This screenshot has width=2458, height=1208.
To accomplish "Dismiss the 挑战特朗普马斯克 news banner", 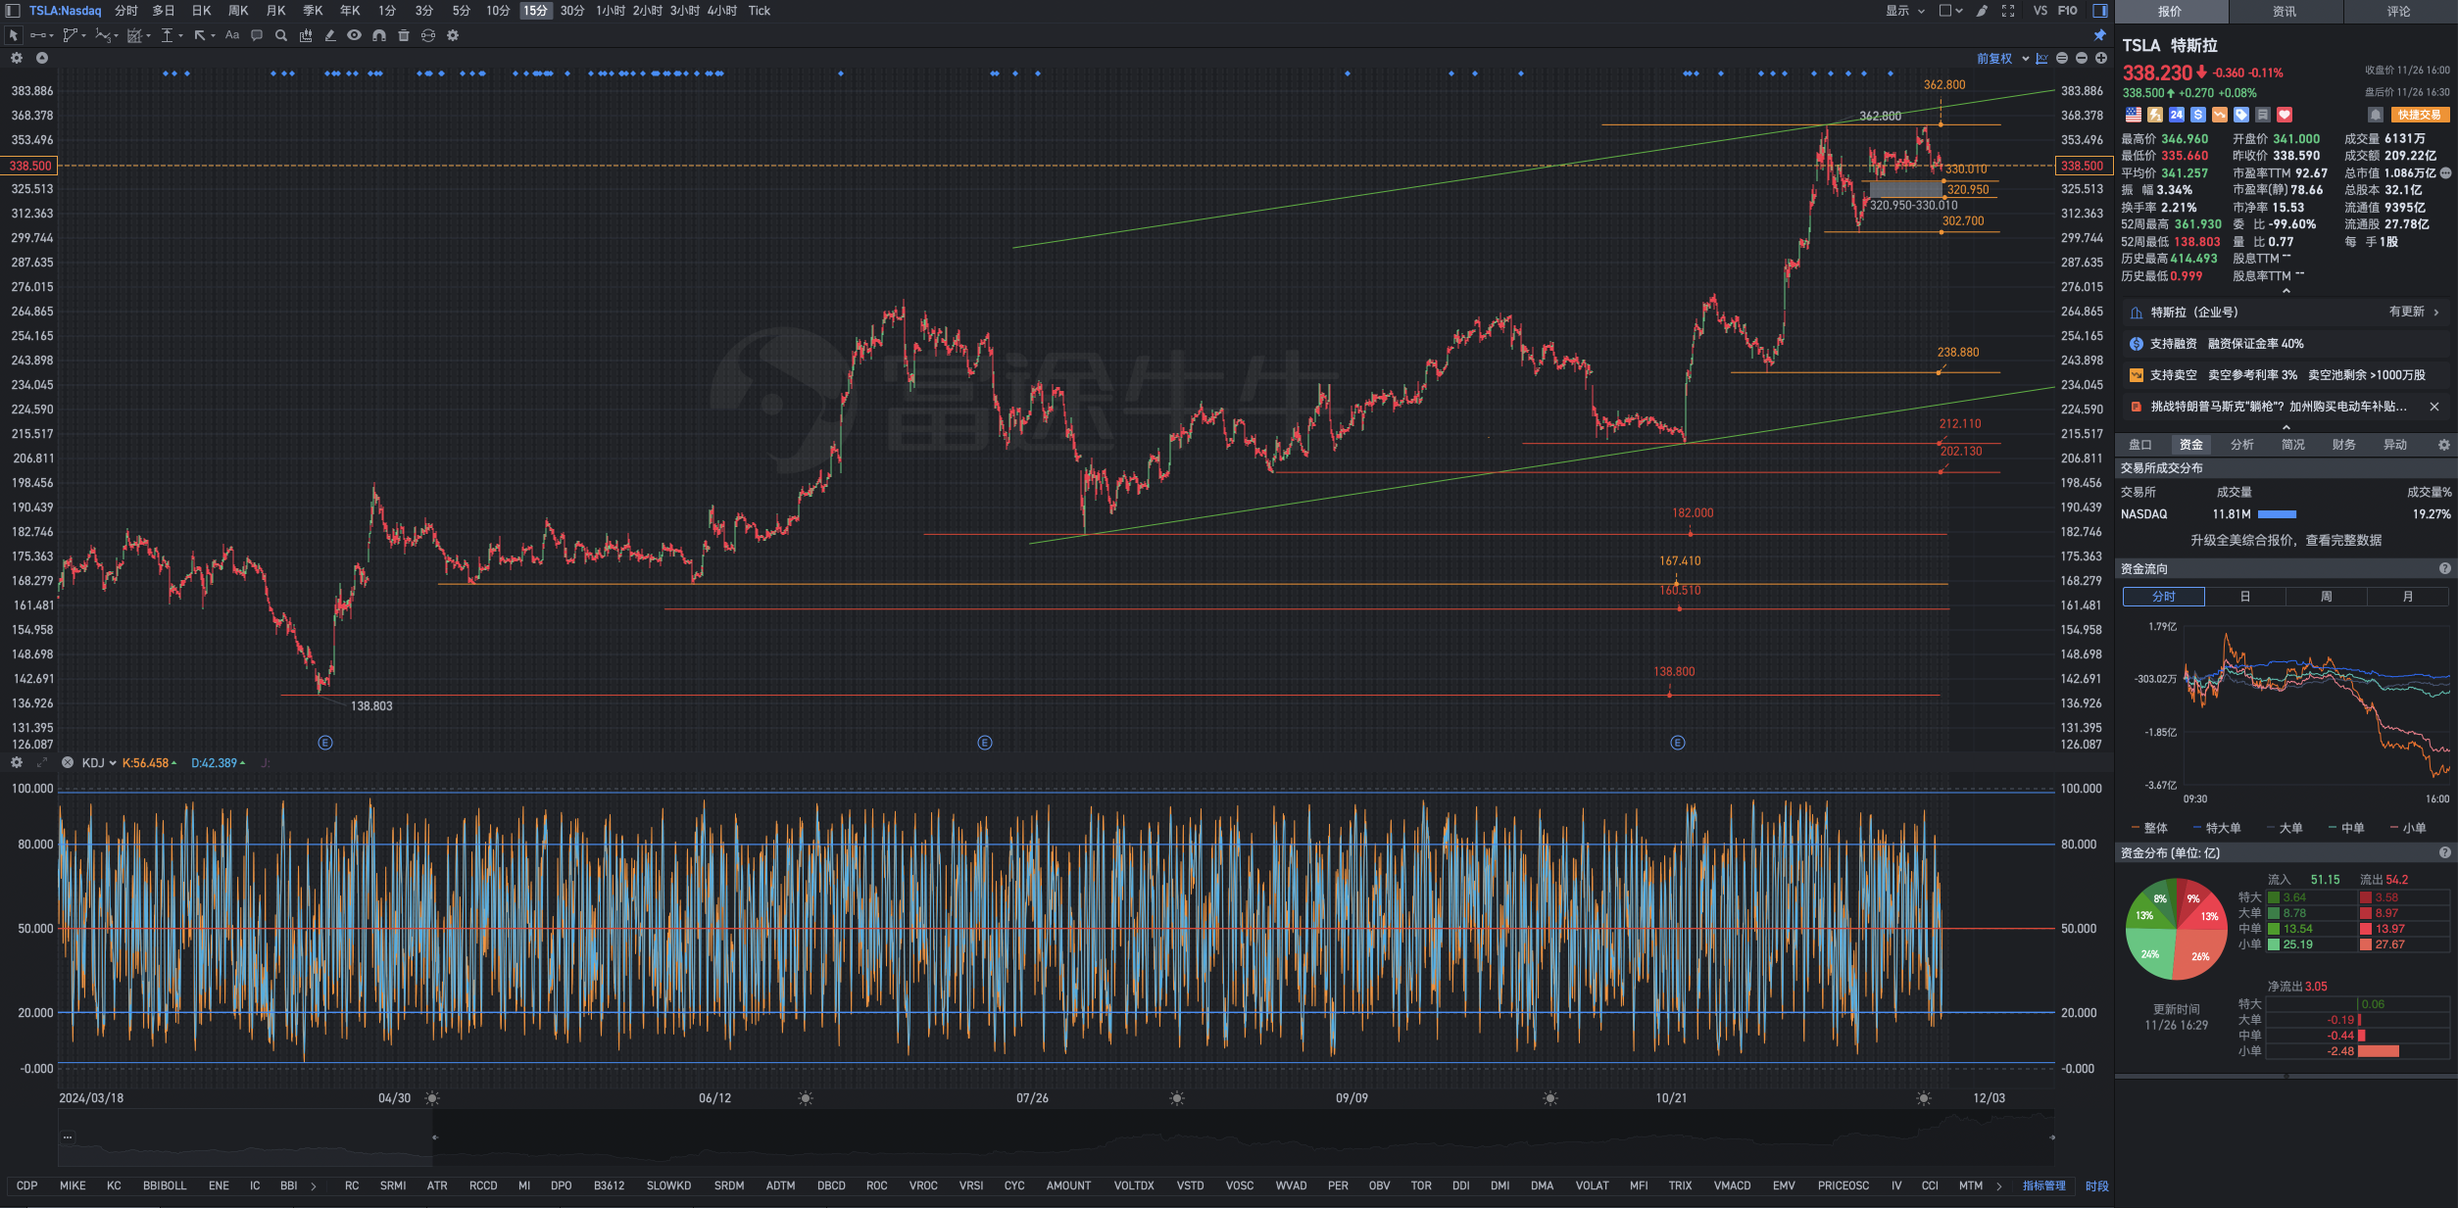I will [x=2434, y=407].
